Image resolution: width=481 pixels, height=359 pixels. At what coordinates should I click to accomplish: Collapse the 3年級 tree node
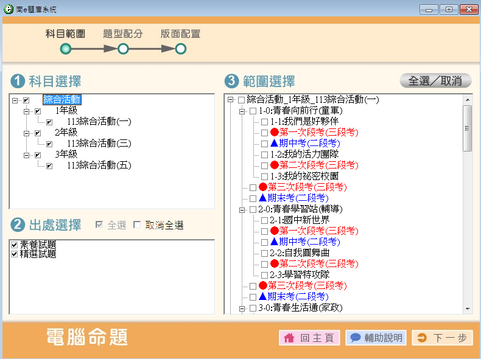(x=26, y=155)
